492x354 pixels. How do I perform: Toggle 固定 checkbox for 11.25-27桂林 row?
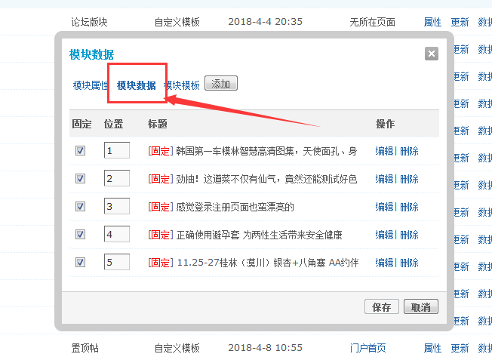[x=80, y=262]
